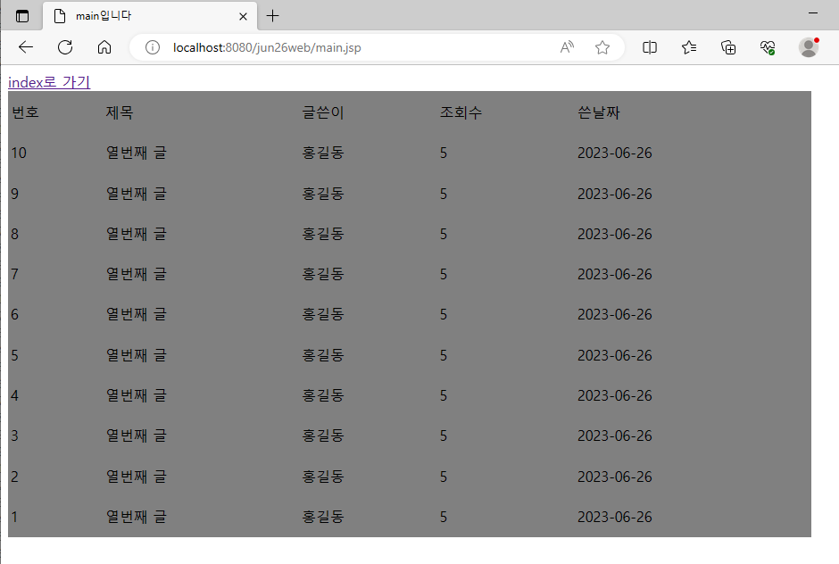Select row number 8 cell
Image resolution: width=839 pixels, height=564 pixels.
[15, 234]
